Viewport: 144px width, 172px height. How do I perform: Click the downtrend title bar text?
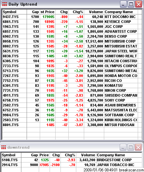click(18, 147)
